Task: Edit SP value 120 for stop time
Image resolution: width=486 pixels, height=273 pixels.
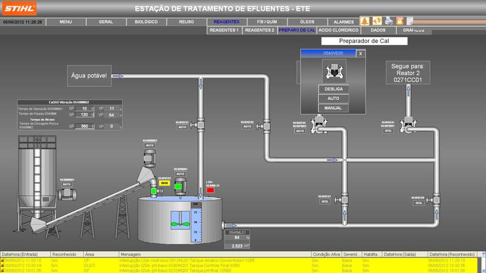Action: 84,115
